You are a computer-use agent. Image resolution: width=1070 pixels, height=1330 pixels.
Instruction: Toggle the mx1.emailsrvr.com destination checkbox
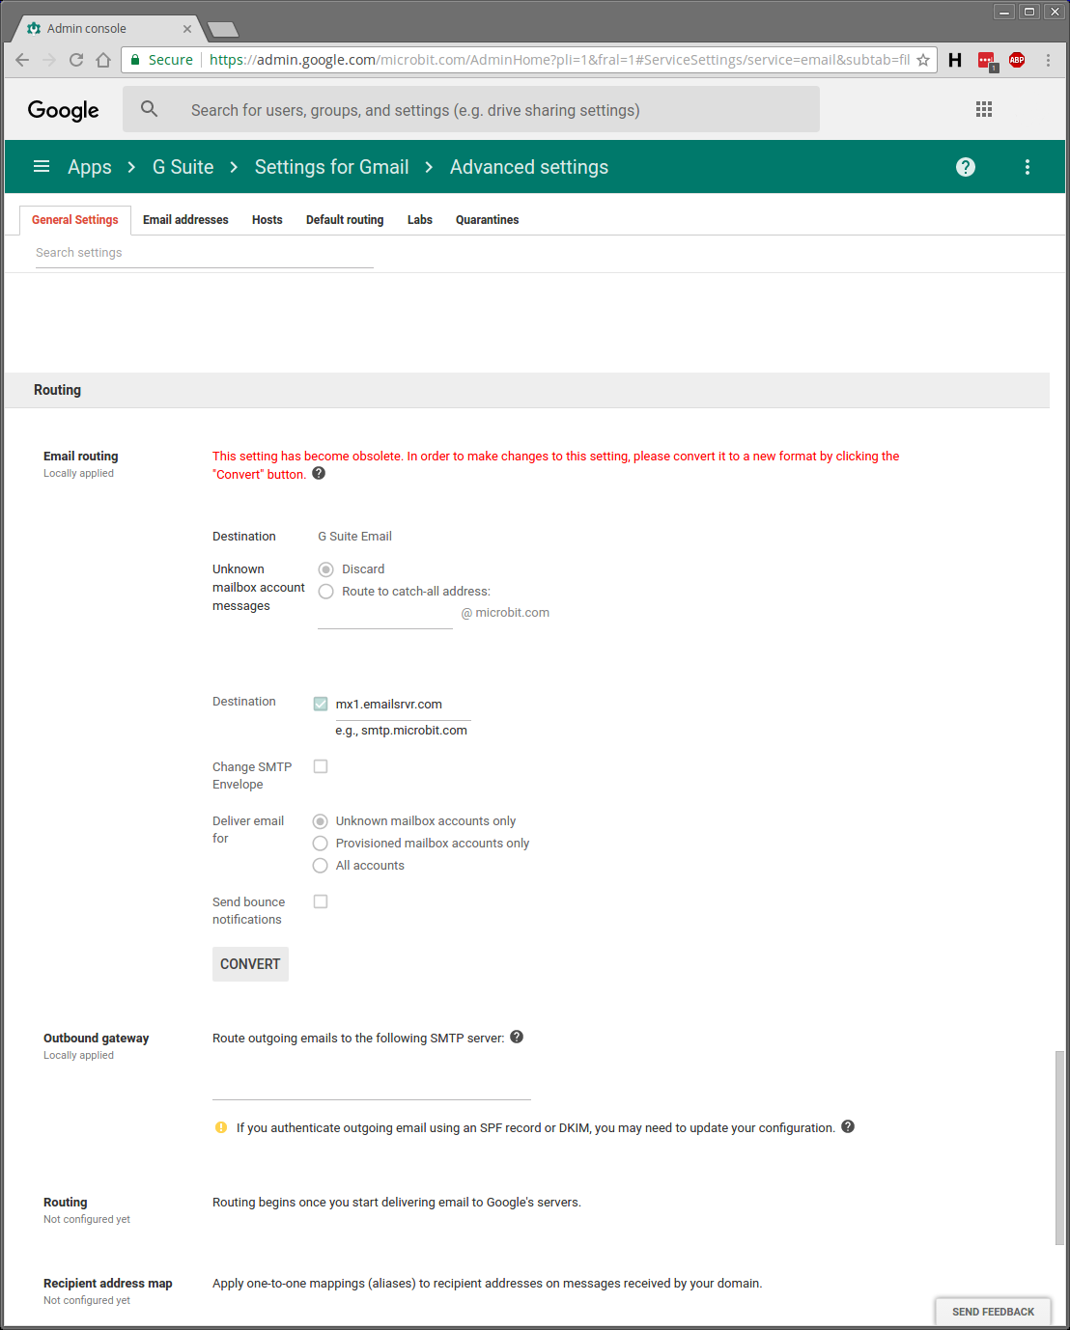tap(321, 705)
